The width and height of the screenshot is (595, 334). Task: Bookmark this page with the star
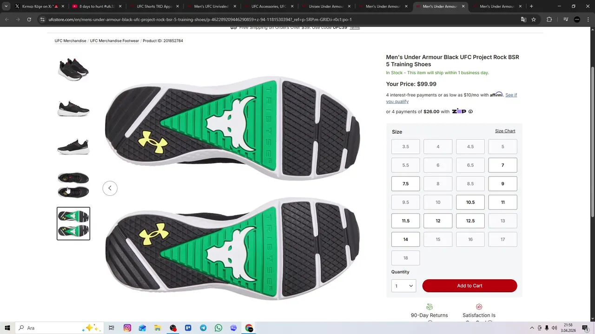click(x=534, y=19)
